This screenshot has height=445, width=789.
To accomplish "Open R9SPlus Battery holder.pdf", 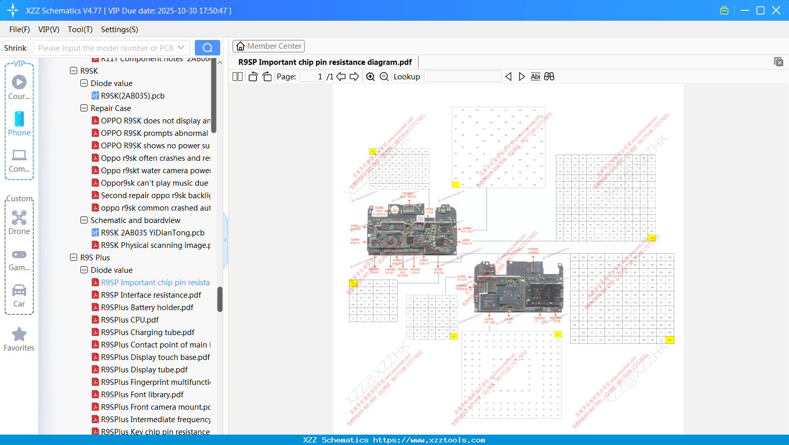I will click(x=142, y=307).
